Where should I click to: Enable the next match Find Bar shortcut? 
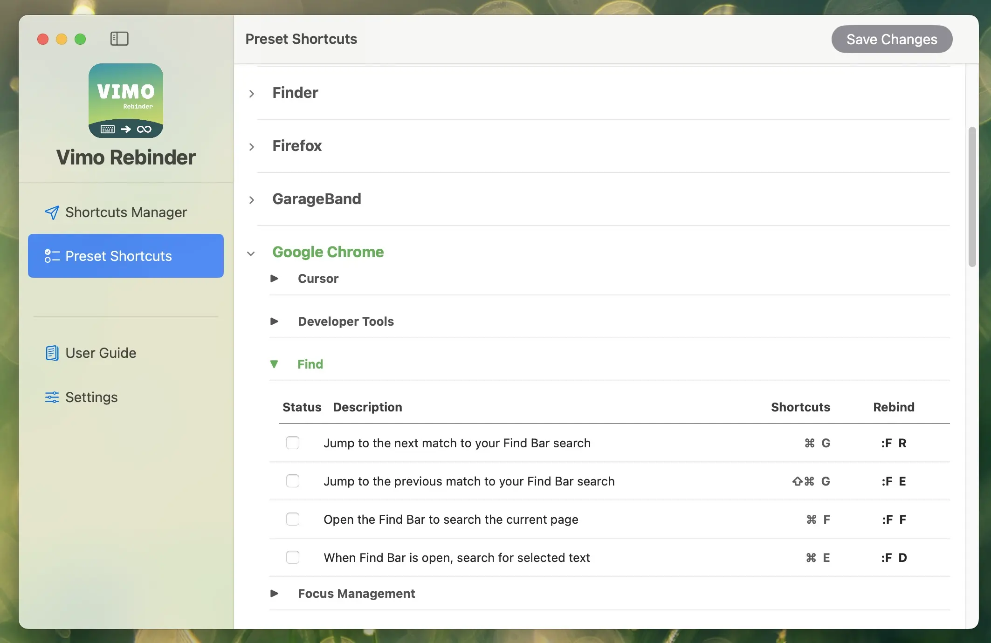click(293, 443)
